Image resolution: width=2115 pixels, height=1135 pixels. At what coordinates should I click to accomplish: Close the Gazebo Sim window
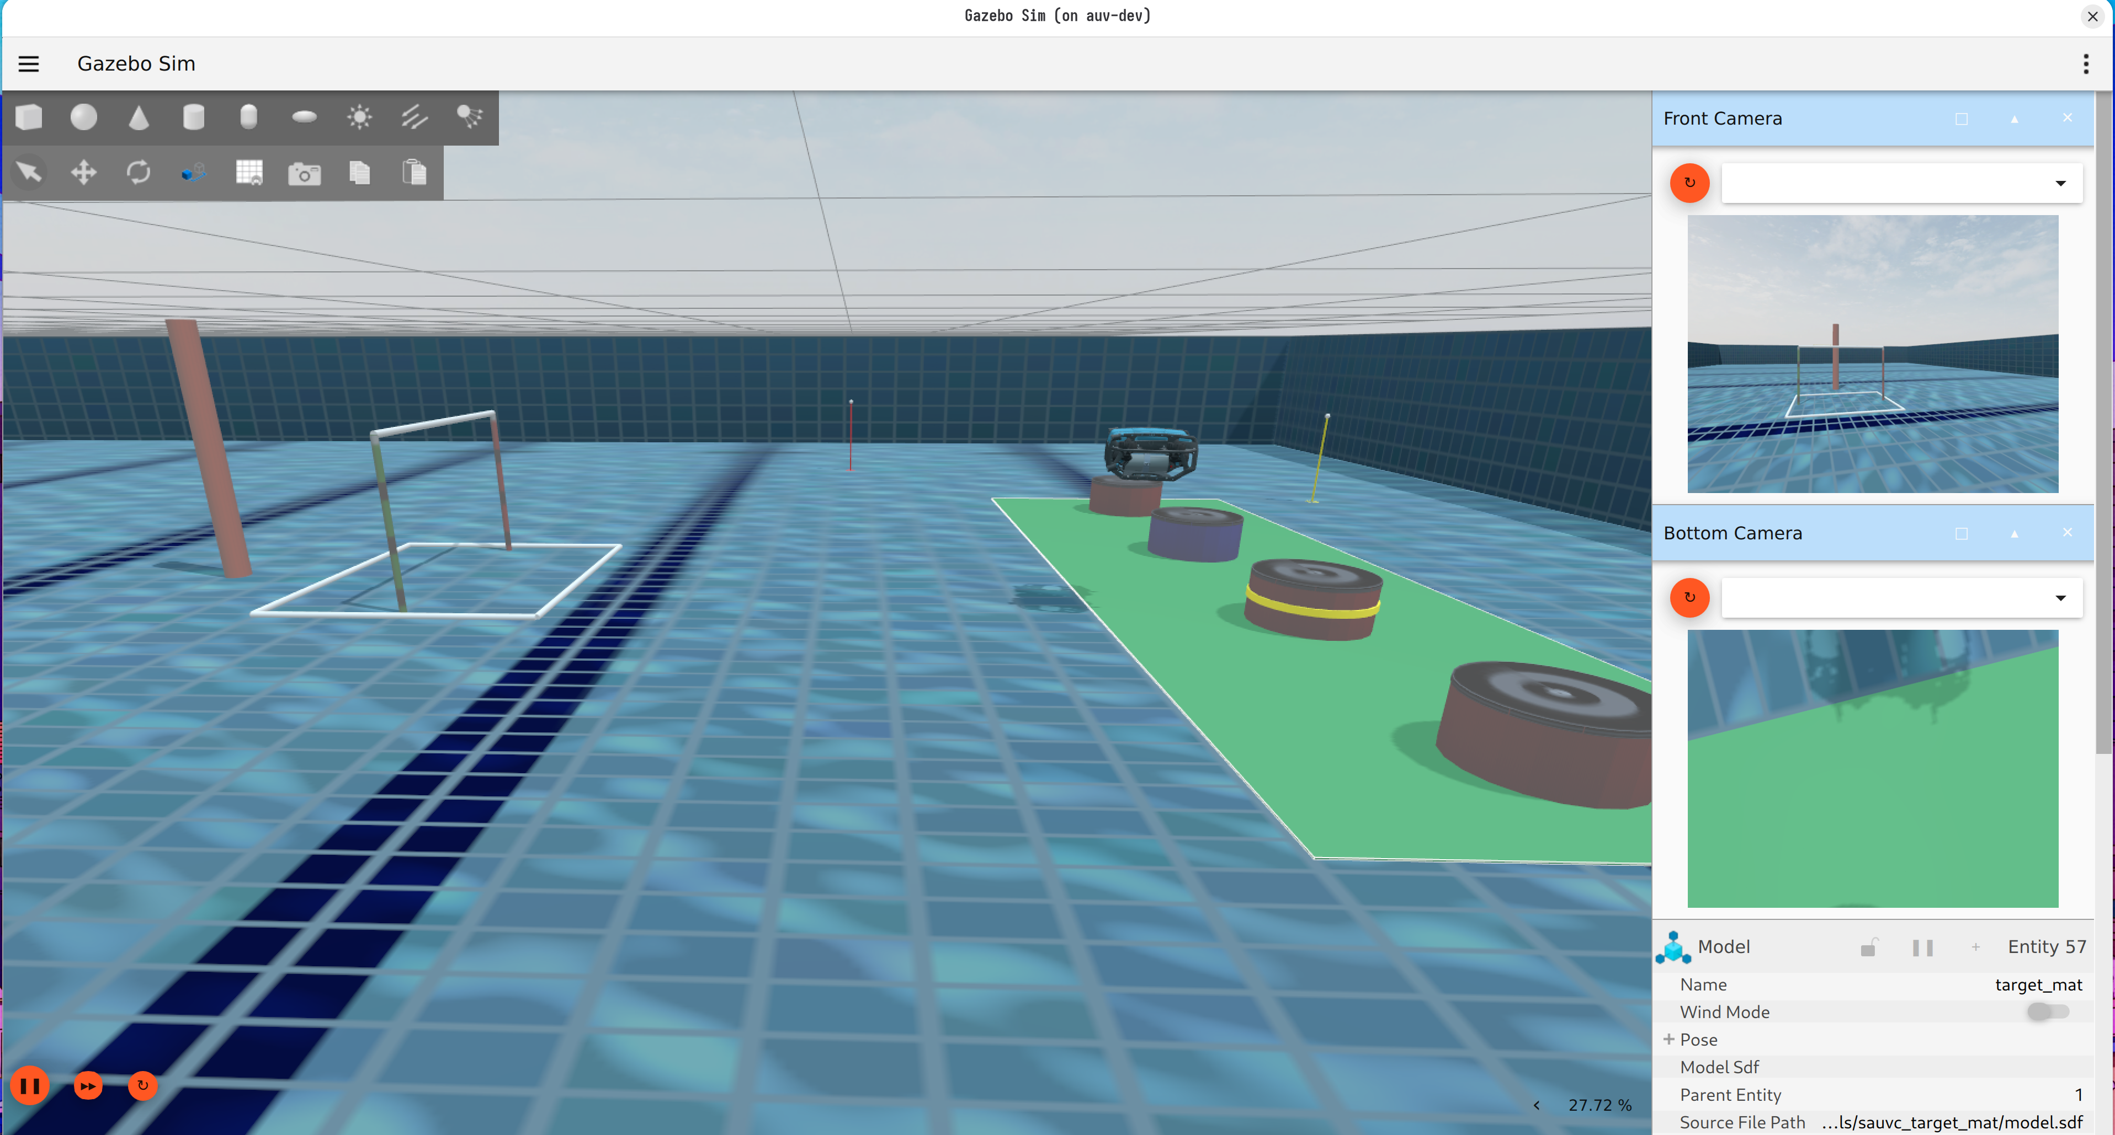pos(2092,17)
